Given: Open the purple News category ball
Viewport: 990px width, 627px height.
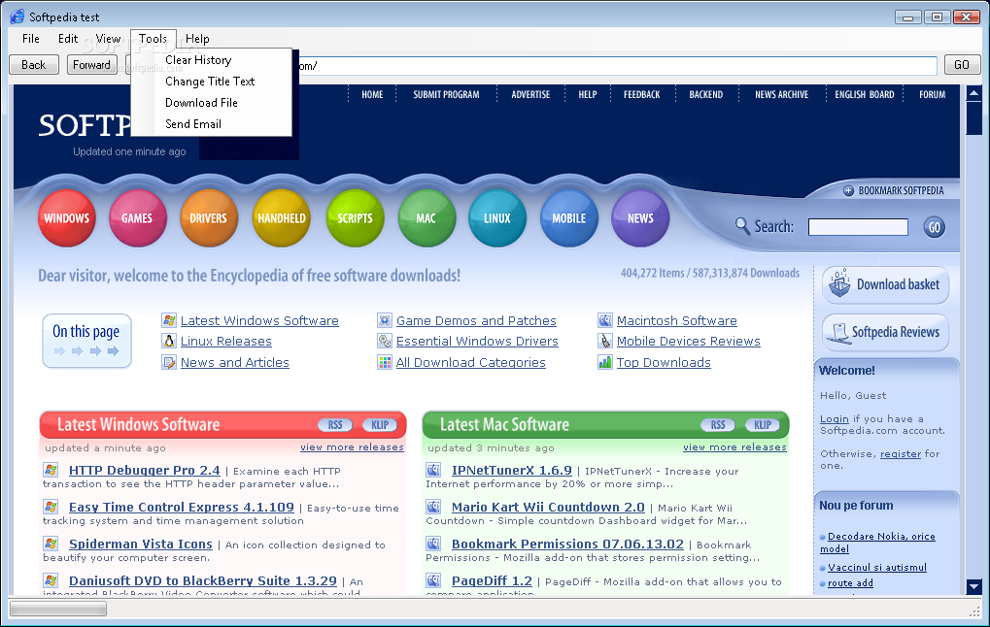Looking at the screenshot, I should coord(640,218).
